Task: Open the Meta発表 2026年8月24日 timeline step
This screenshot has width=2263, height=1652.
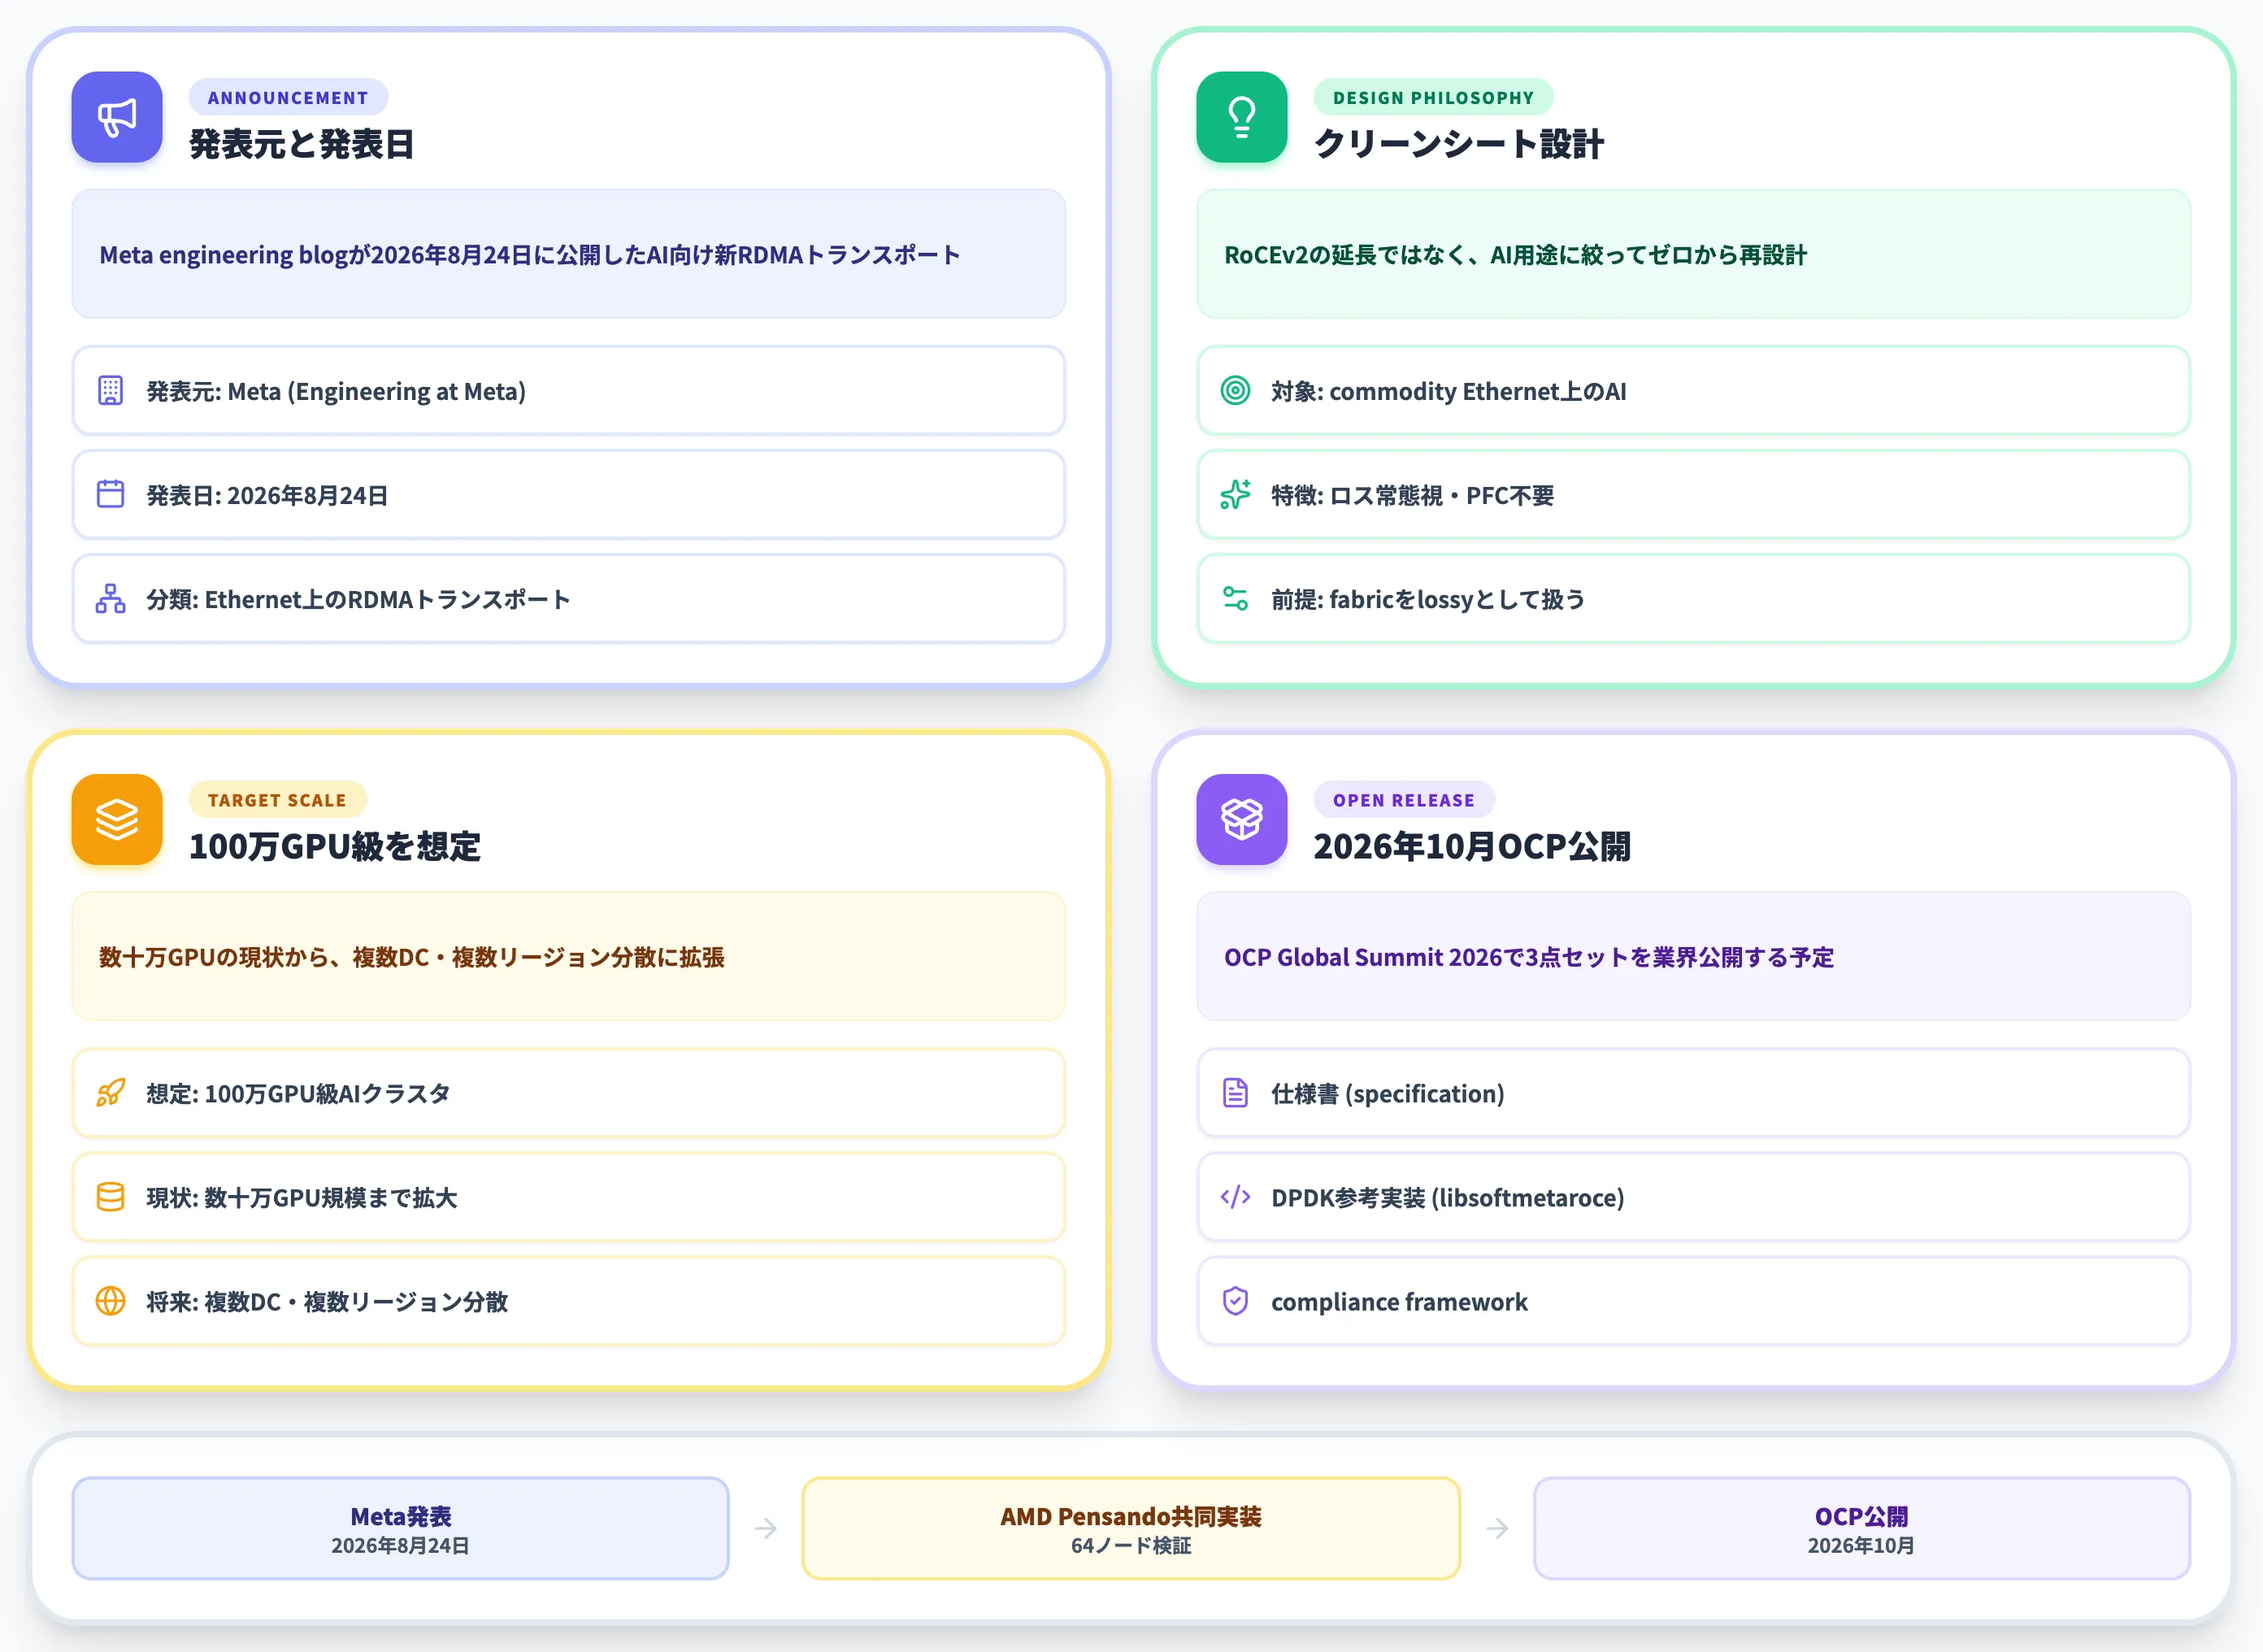Action: (401, 1529)
